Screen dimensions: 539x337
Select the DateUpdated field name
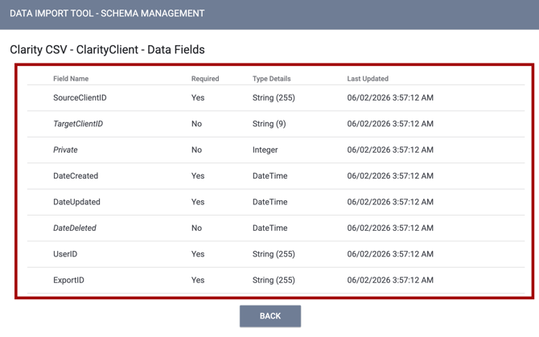click(x=76, y=202)
